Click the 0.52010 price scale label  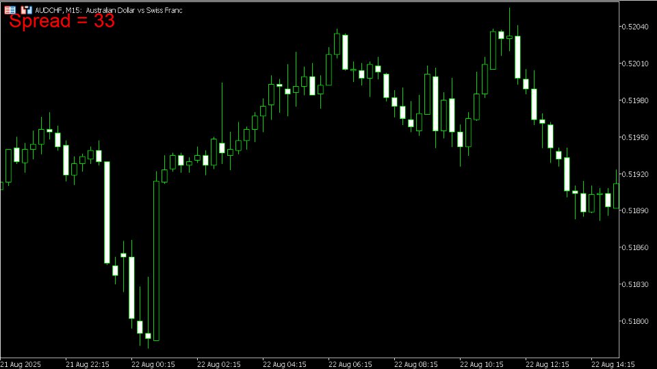635,64
